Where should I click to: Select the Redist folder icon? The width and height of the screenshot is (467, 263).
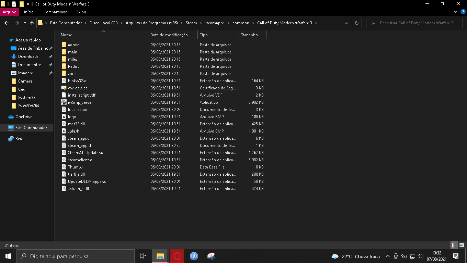point(64,66)
